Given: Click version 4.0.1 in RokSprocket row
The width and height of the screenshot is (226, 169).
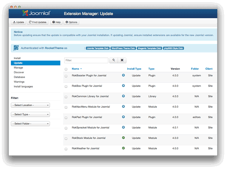Looking at the screenshot, I should point(175,128).
